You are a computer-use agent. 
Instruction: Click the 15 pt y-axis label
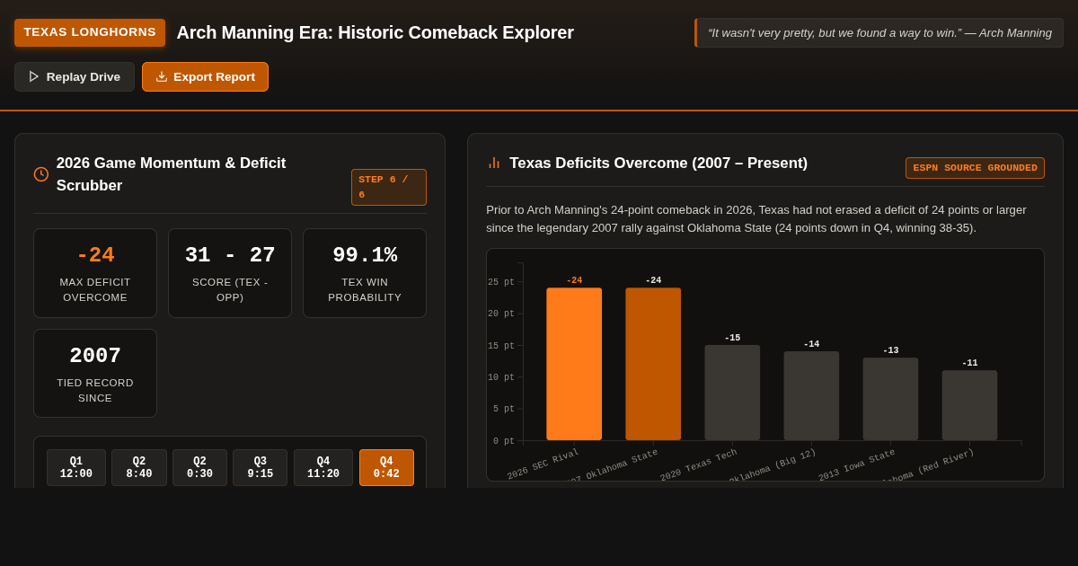[501, 346]
